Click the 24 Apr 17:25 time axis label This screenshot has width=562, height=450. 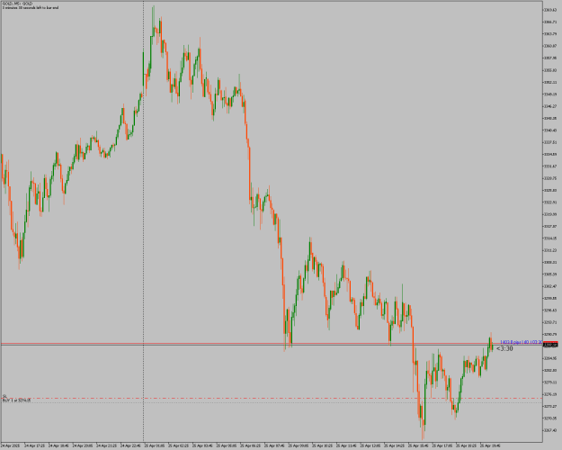(x=35, y=445)
